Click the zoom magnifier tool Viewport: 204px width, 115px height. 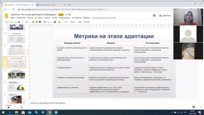point(27,22)
